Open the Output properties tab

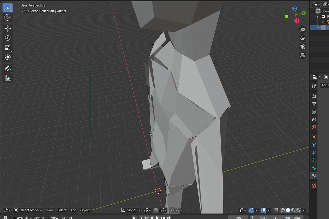(x=314, y=104)
